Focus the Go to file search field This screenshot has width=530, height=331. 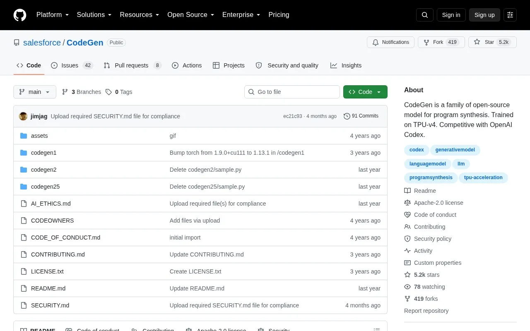[292, 92]
